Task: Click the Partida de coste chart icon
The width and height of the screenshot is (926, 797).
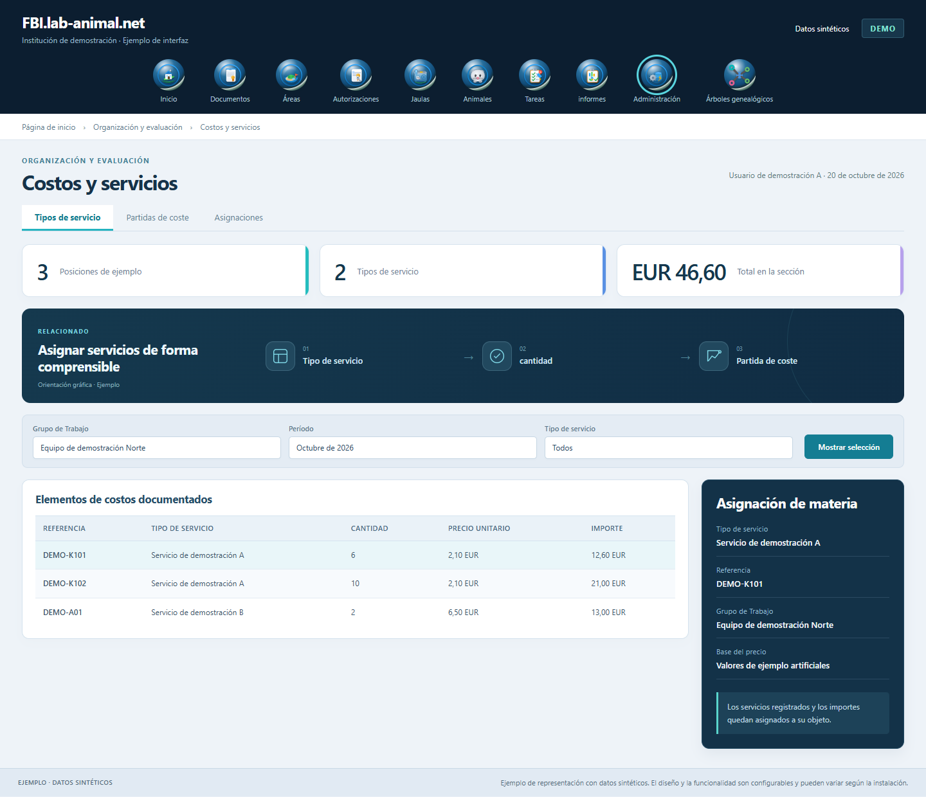Action: [x=714, y=356]
